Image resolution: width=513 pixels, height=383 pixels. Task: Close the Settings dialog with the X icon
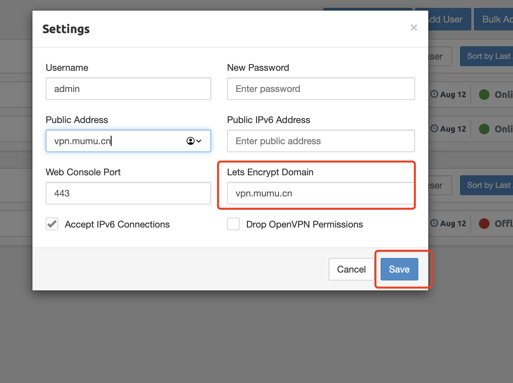coord(414,27)
